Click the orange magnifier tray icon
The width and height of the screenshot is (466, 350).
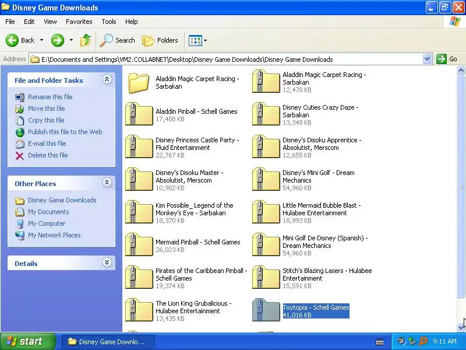point(423,341)
